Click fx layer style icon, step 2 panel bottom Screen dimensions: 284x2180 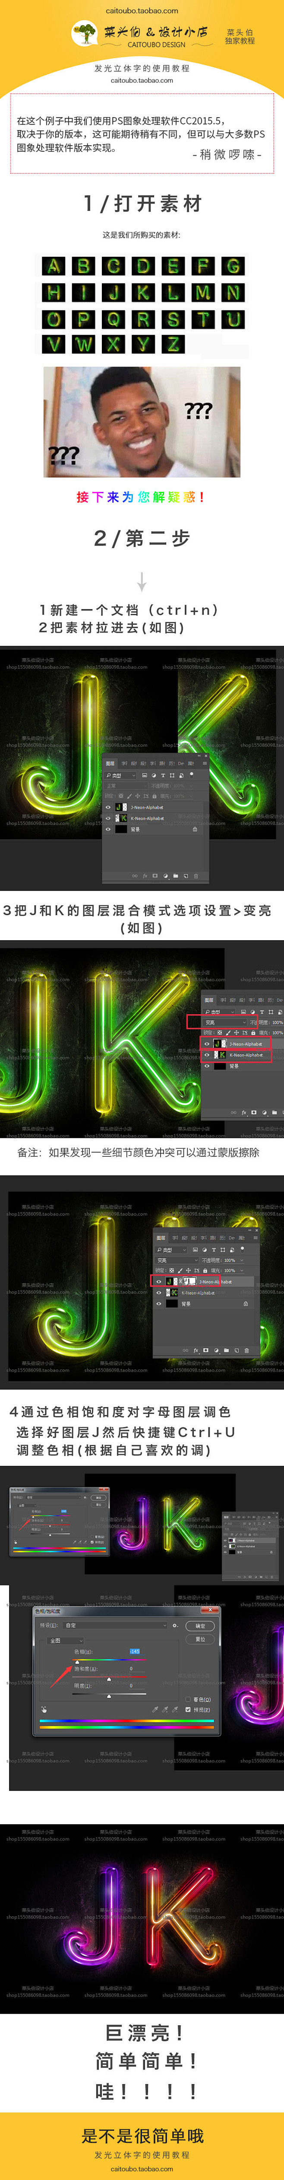(x=145, y=876)
